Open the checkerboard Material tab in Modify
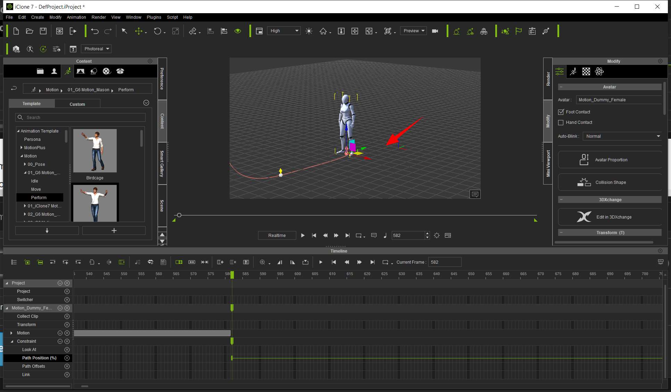 (586, 71)
